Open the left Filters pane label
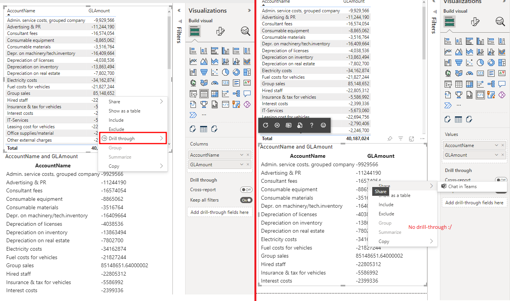This screenshot has width=510, height=301. point(179,35)
